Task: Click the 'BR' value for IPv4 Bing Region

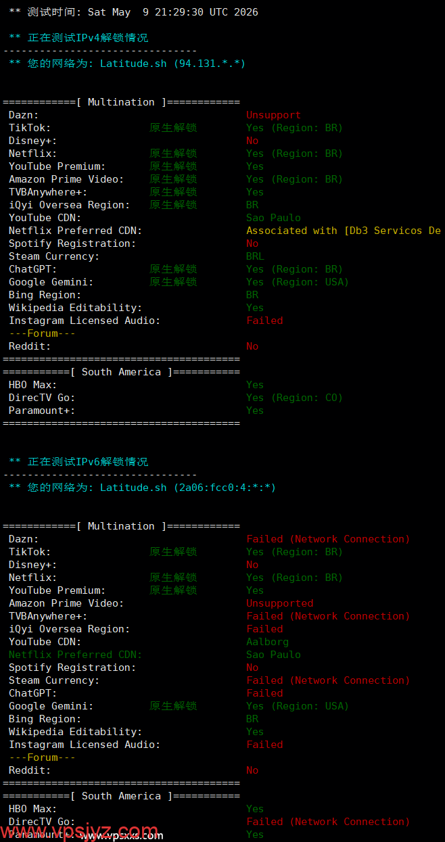Action: pos(252,295)
